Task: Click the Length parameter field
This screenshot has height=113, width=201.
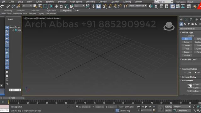Action: [x=197, y=84]
